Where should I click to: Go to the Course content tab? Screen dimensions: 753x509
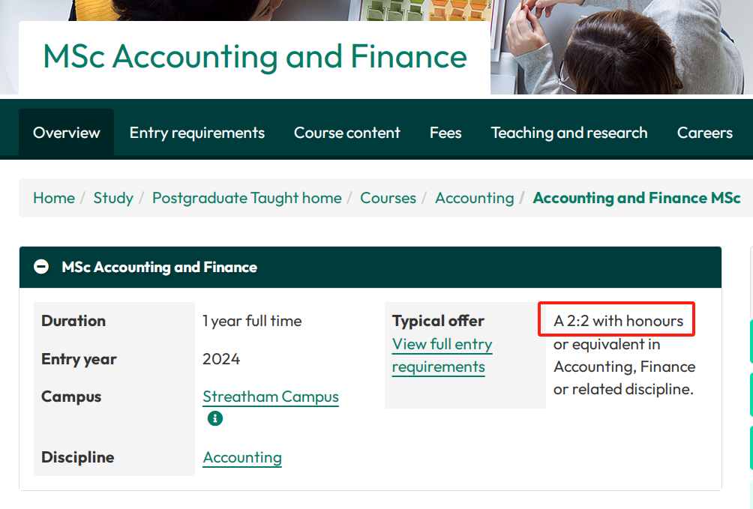point(347,133)
